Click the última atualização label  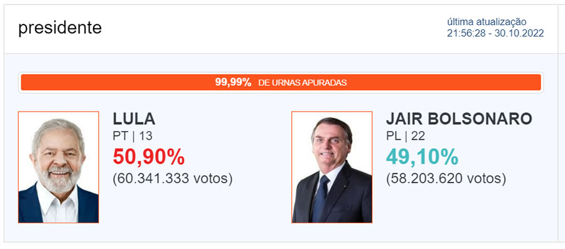pyautogui.click(x=487, y=22)
